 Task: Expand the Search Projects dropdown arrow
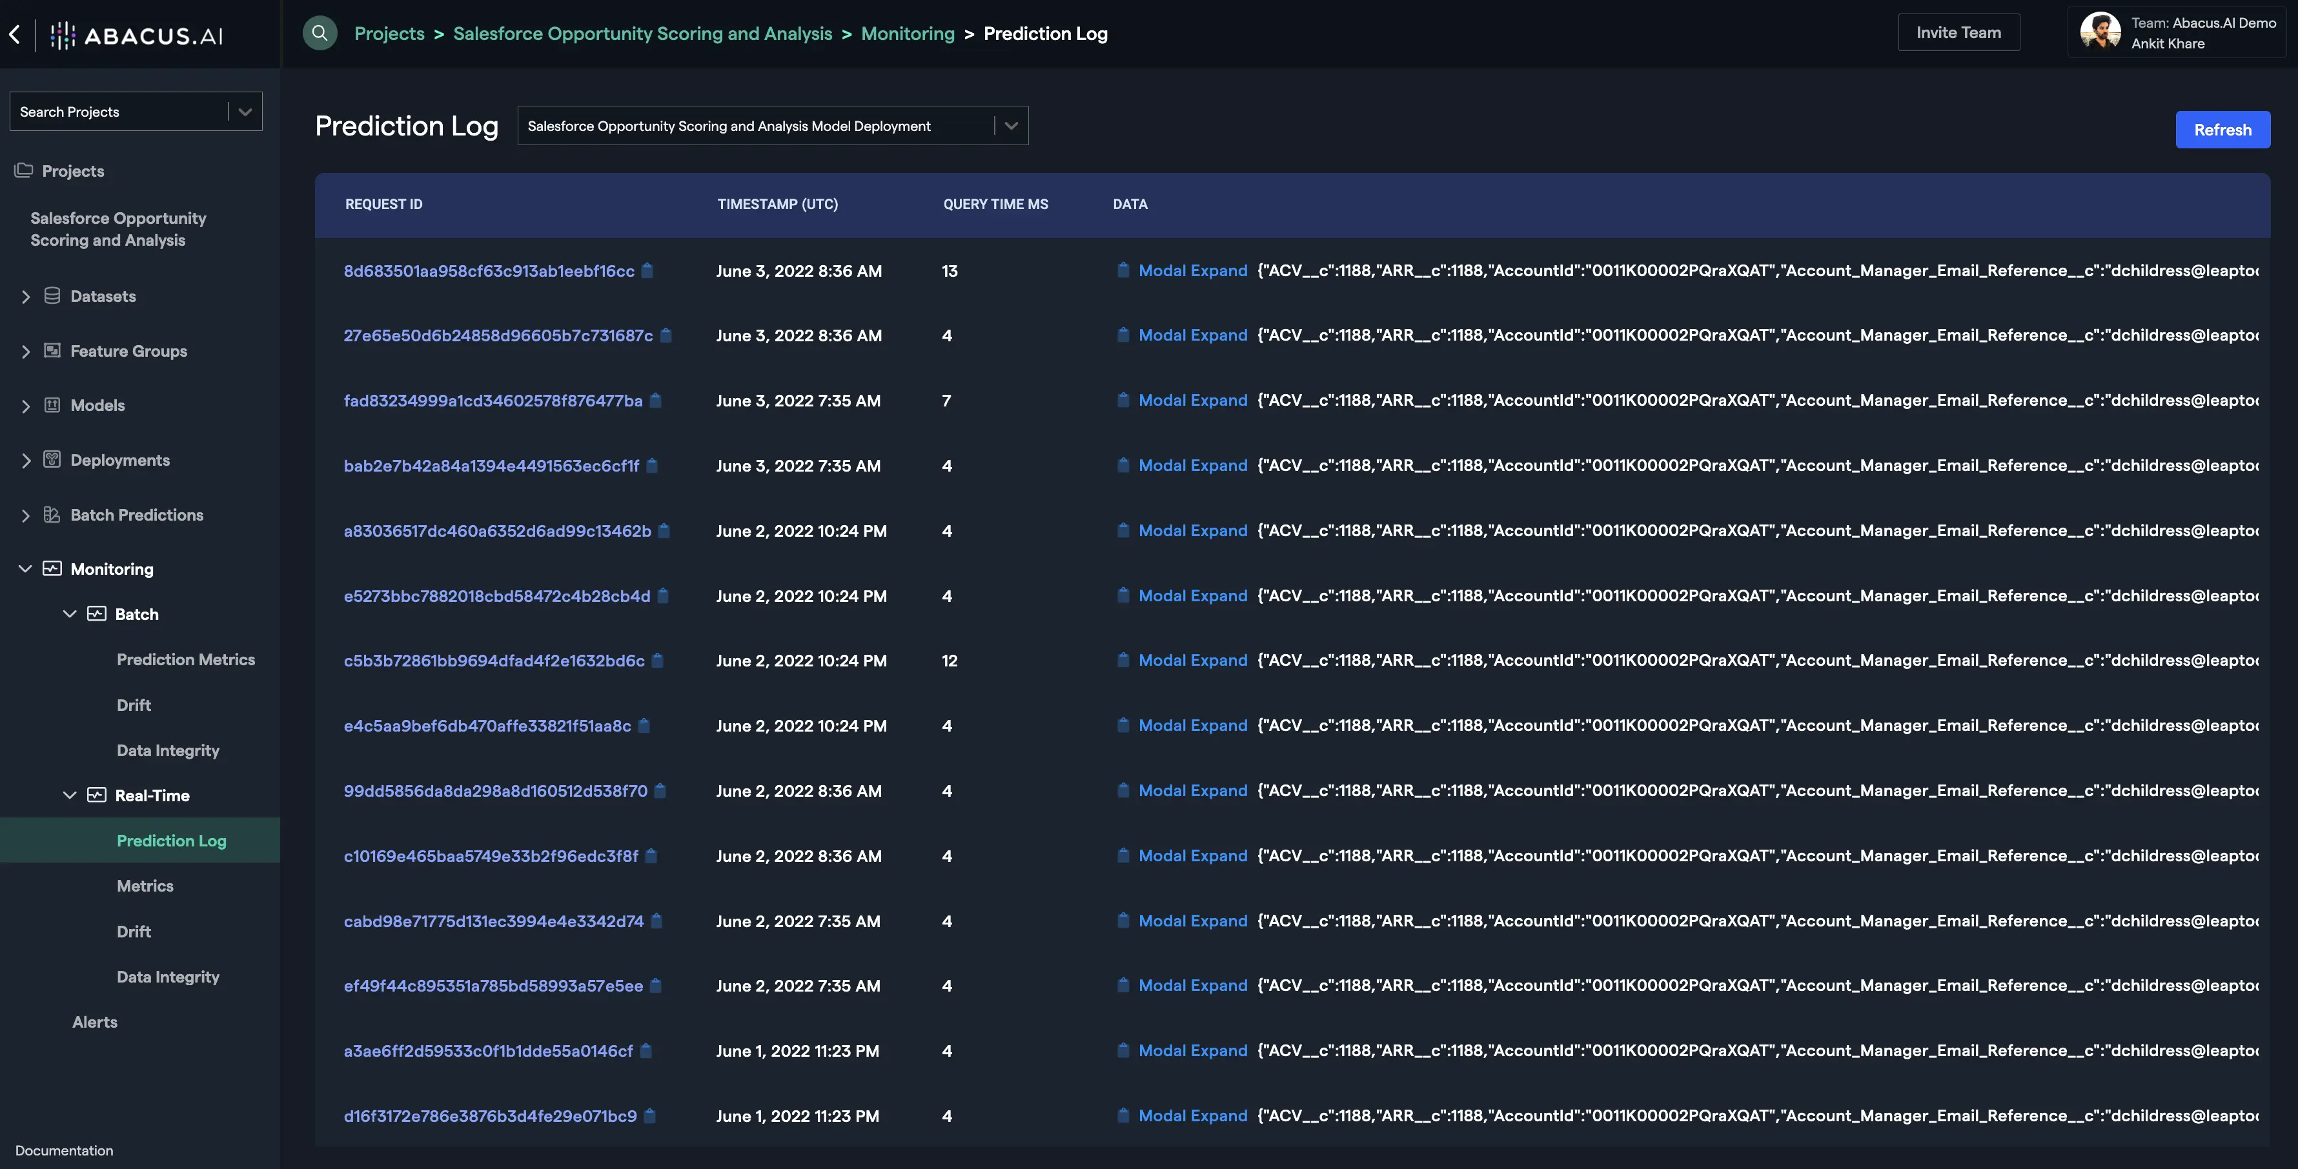coord(245,110)
